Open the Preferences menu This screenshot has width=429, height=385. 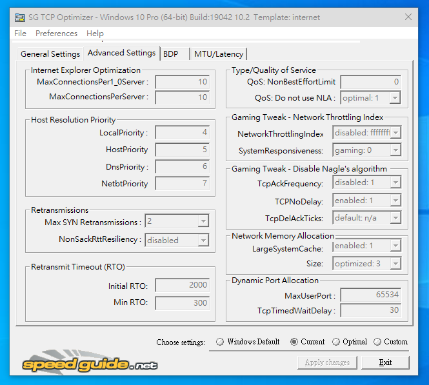[x=56, y=34]
